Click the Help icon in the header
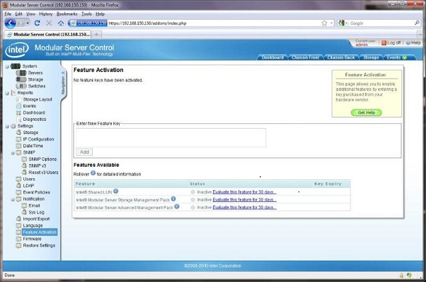The image size is (426, 282). (x=408, y=43)
